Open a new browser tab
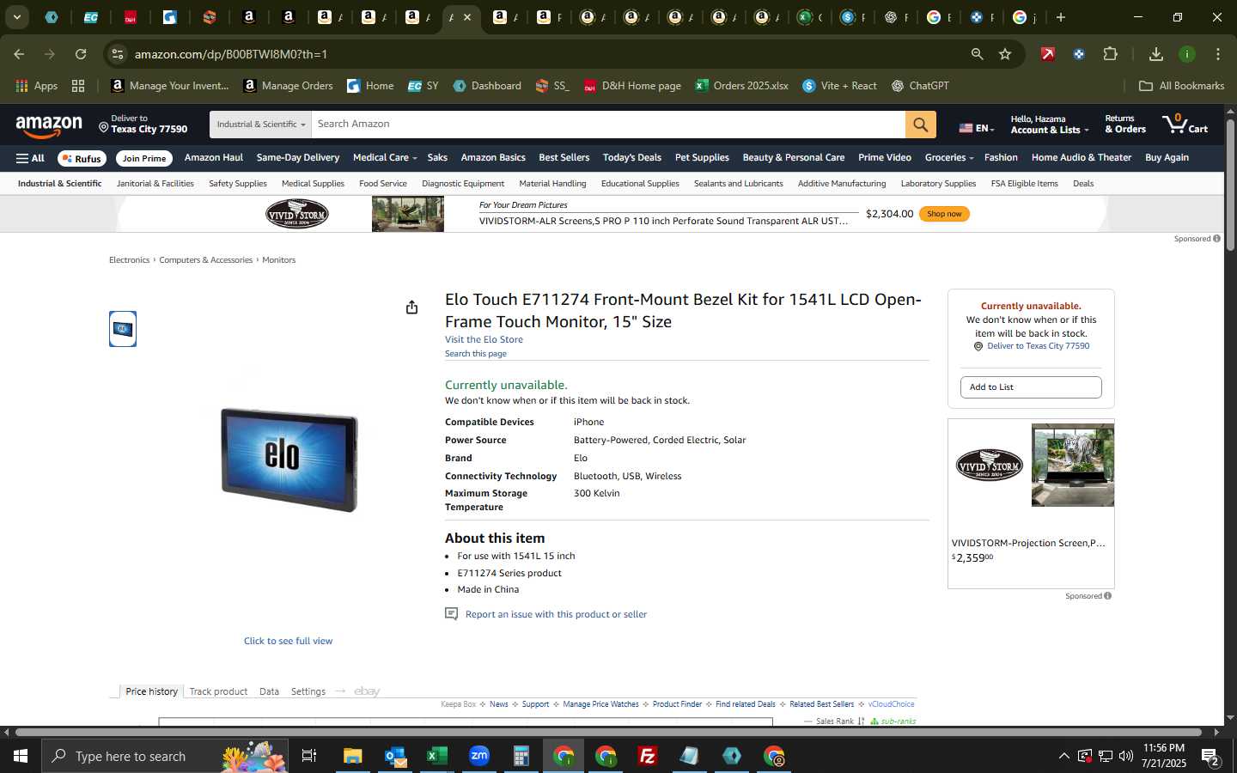This screenshot has width=1237, height=773. click(x=1061, y=17)
